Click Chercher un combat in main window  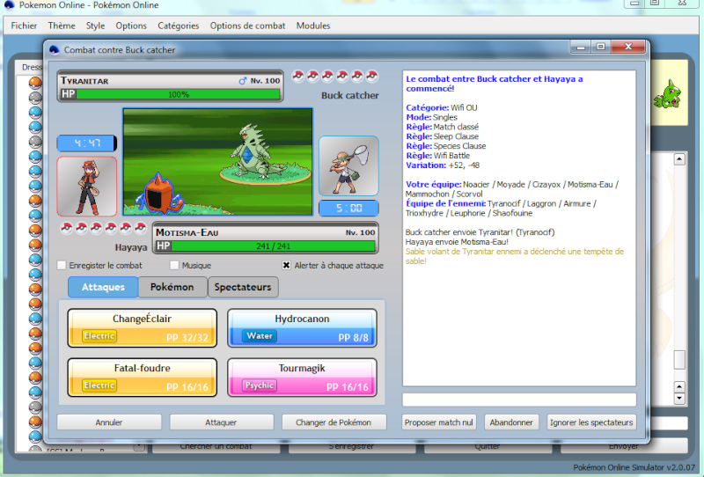point(216,446)
